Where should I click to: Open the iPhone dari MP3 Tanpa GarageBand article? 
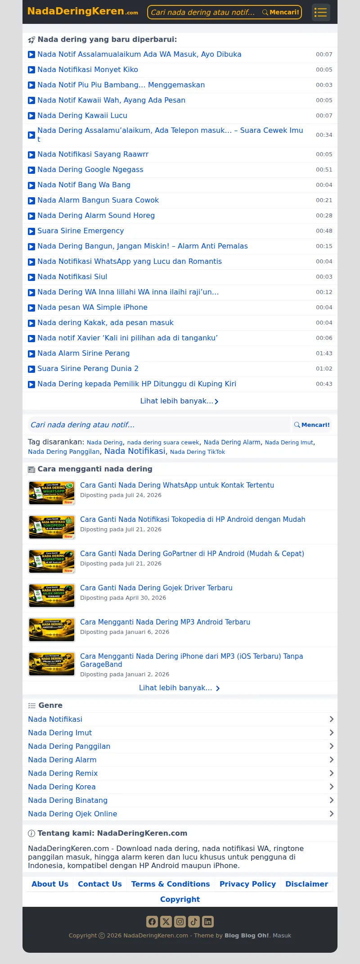pos(191,660)
